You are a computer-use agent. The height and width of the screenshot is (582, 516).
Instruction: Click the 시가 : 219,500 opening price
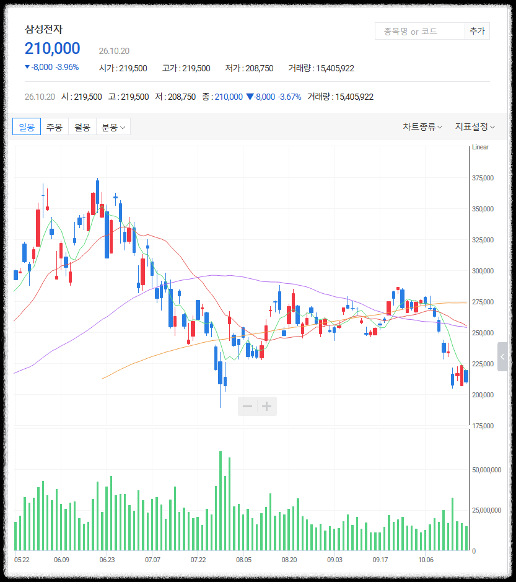pos(123,68)
